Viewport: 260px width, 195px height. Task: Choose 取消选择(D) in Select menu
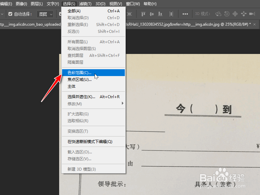pyautogui.click(x=94, y=18)
